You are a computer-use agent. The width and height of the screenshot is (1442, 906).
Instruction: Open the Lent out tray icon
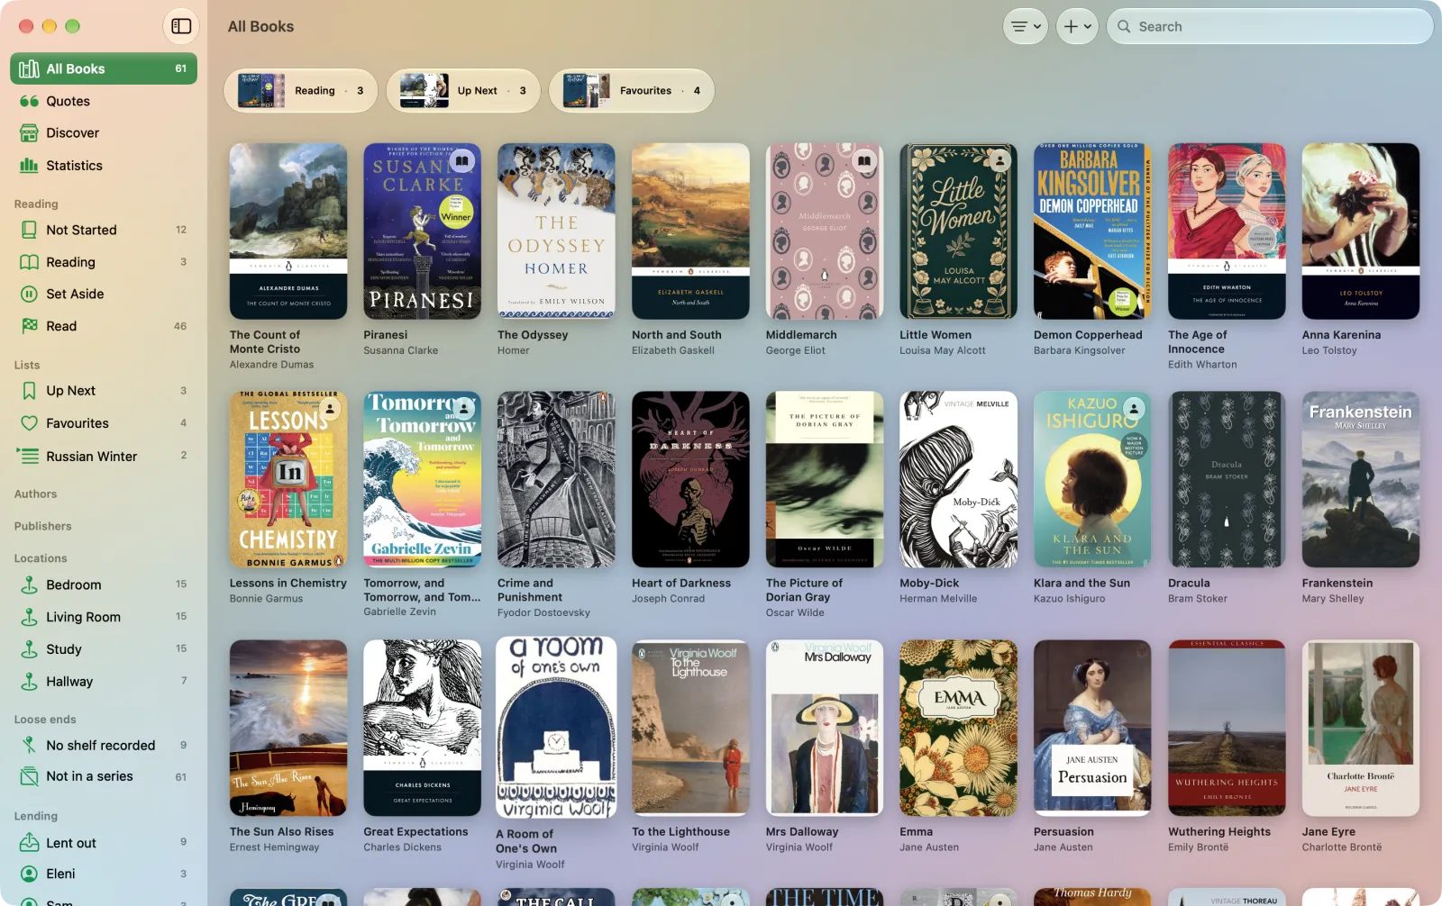[x=30, y=843]
